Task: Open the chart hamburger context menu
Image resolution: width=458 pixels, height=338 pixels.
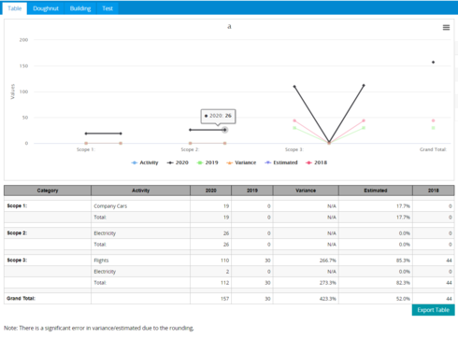Action: (x=446, y=27)
